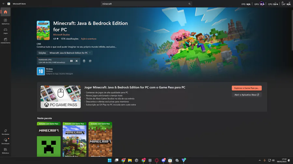Image resolution: width=293 pixels, height=164 pixels.
Task: Open Discord on the taskbar
Action: (x=163, y=160)
